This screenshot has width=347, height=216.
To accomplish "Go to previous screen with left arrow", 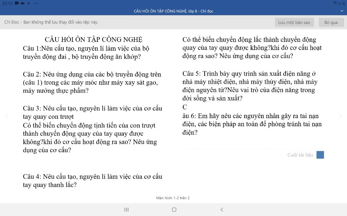I will [x=7, y=115].
